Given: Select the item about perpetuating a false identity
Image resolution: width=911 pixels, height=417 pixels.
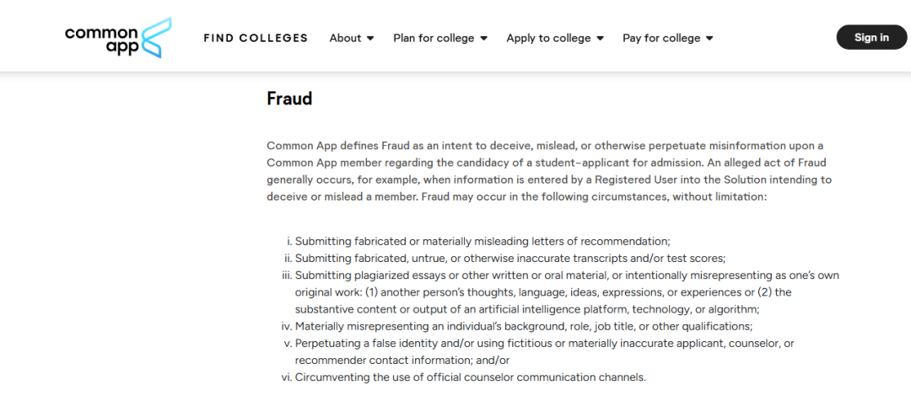Looking at the screenshot, I should point(539,351).
